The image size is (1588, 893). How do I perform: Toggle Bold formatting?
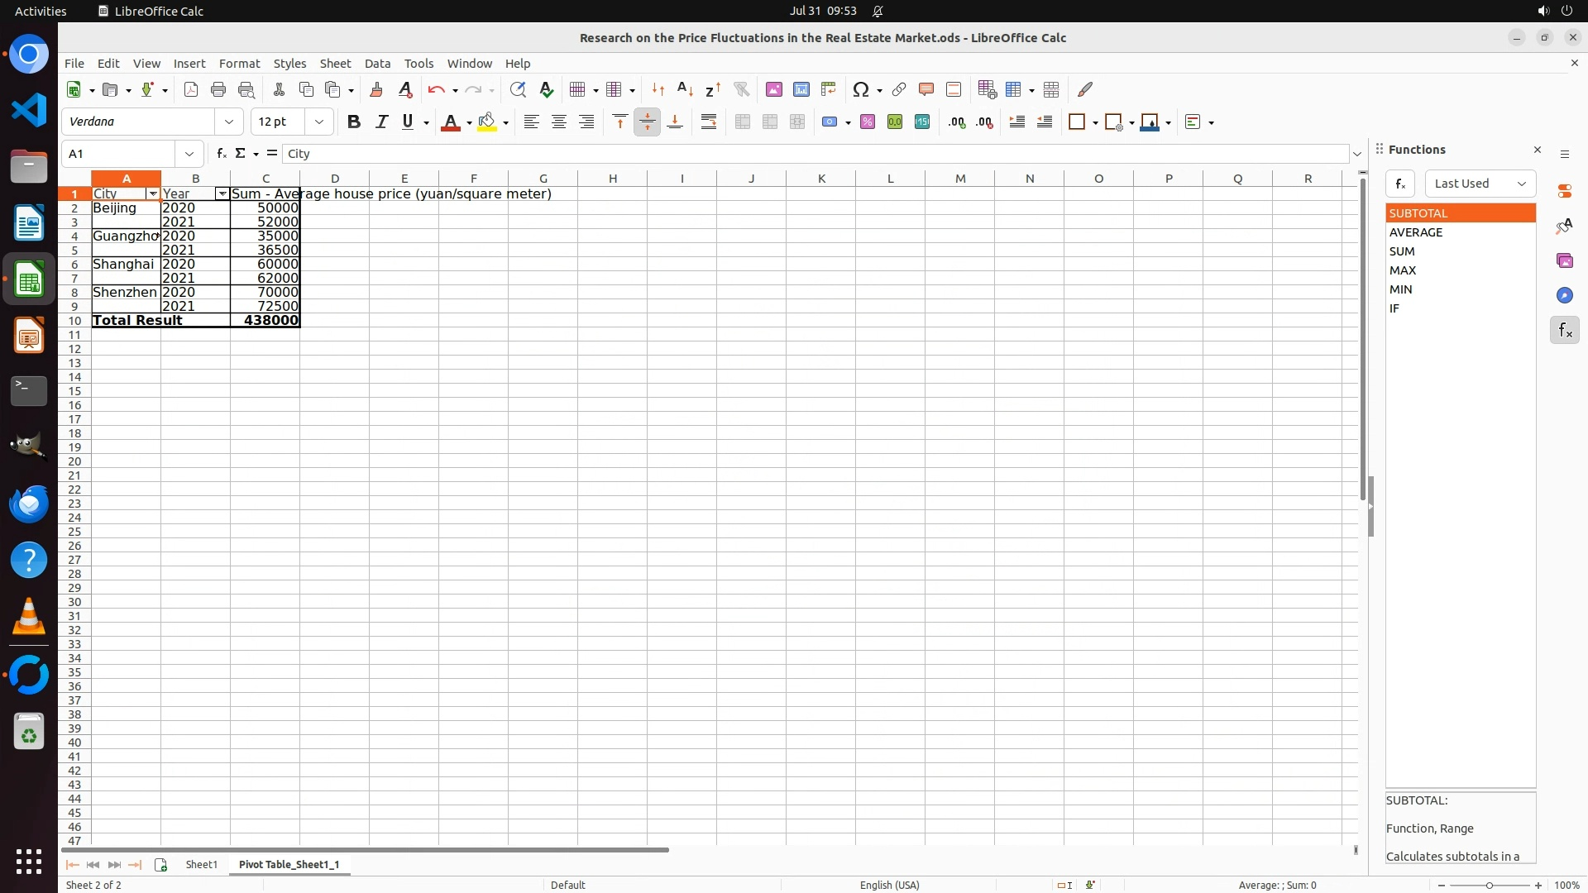coord(354,122)
